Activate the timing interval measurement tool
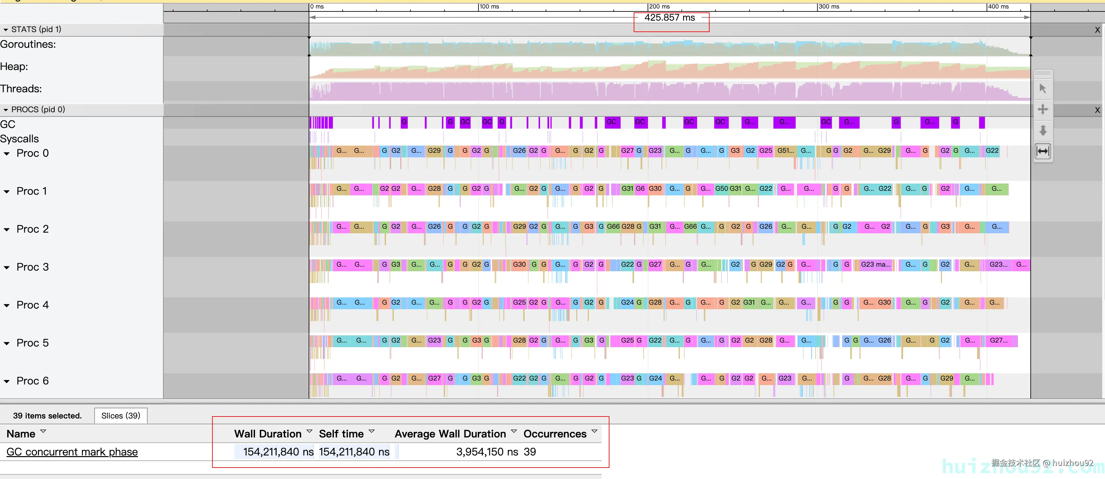This screenshot has height=479, width=1105. 1043,151
